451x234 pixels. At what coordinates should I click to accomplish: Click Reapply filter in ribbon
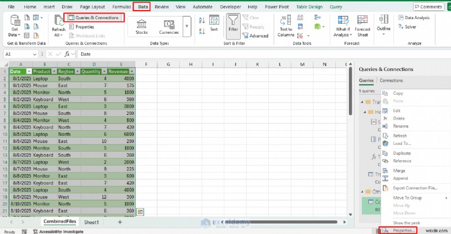point(253,27)
